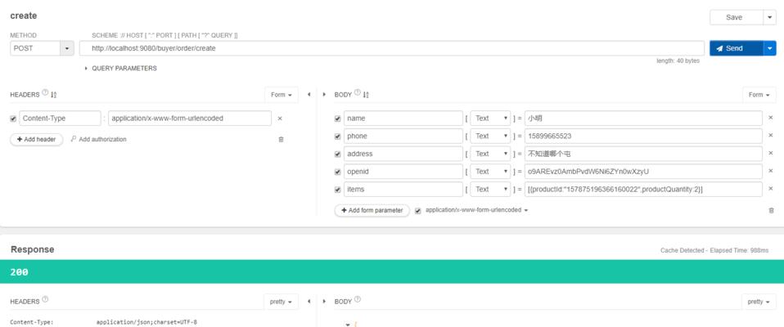Remove the address parameter row
Screen dimensions: 784x327
point(771,153)
